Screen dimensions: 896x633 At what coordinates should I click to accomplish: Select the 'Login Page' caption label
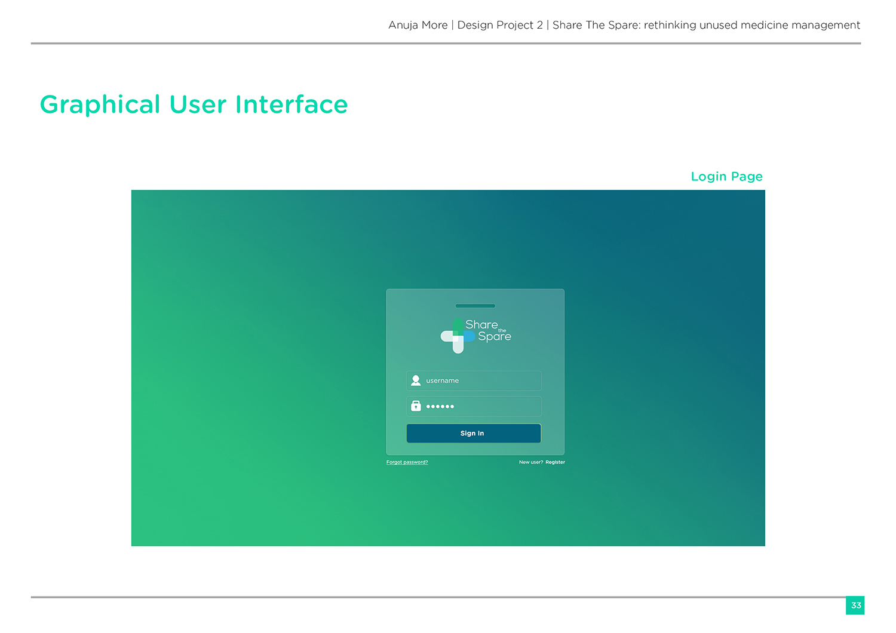726,177
